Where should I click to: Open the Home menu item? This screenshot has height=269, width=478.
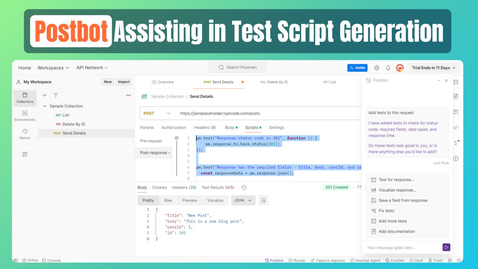click(x=25, y=68)
